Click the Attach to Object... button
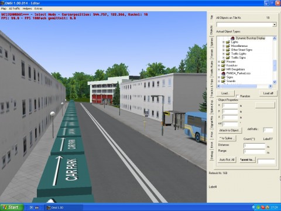The image size is (281, 211). click(230, 130)
